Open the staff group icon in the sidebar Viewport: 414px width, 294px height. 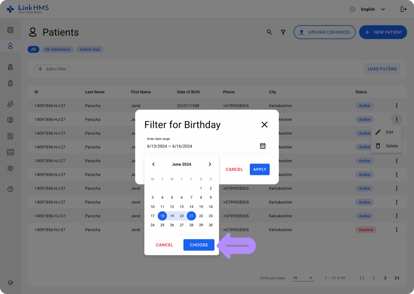(x=10, y=104)
